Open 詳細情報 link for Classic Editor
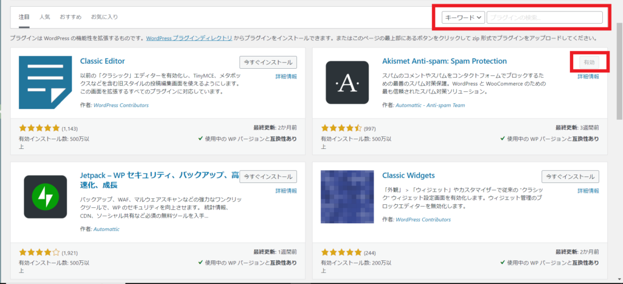The width and height of the screenshot is (623, 284). [x=286, y=77]
